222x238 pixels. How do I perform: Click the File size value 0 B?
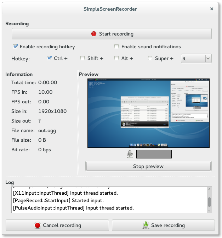pyautogui.click(x=42, y=140)
